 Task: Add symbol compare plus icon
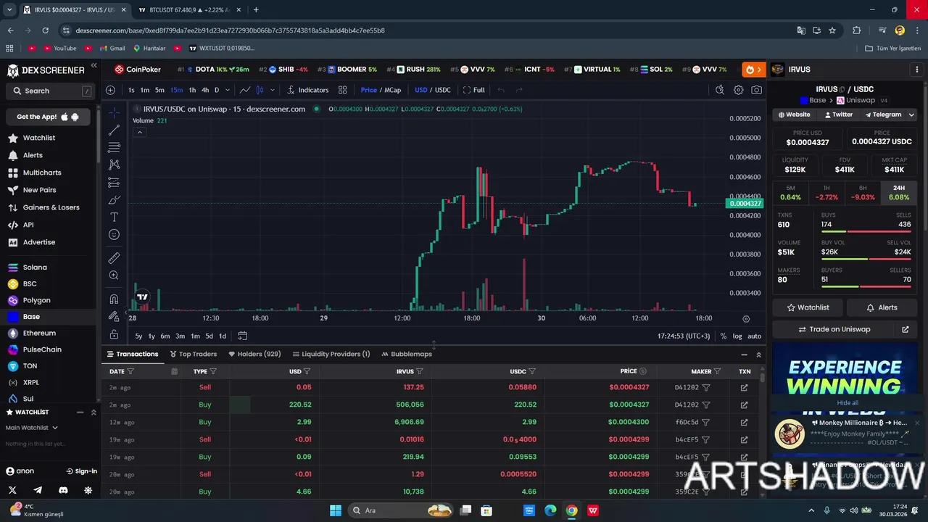point(110,90)
